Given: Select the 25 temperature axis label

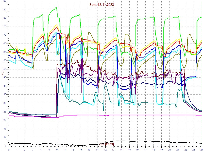Looking at the screenshot, I should point(5,112).
